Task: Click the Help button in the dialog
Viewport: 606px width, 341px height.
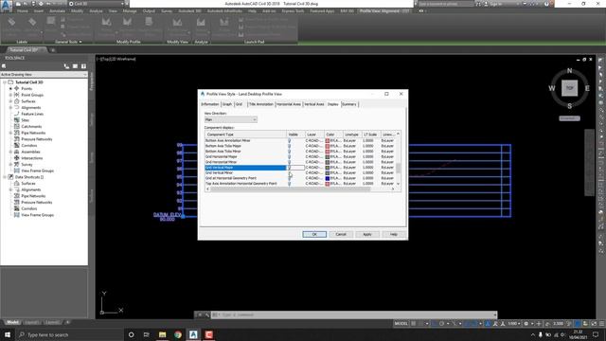Action: (394, 234)
